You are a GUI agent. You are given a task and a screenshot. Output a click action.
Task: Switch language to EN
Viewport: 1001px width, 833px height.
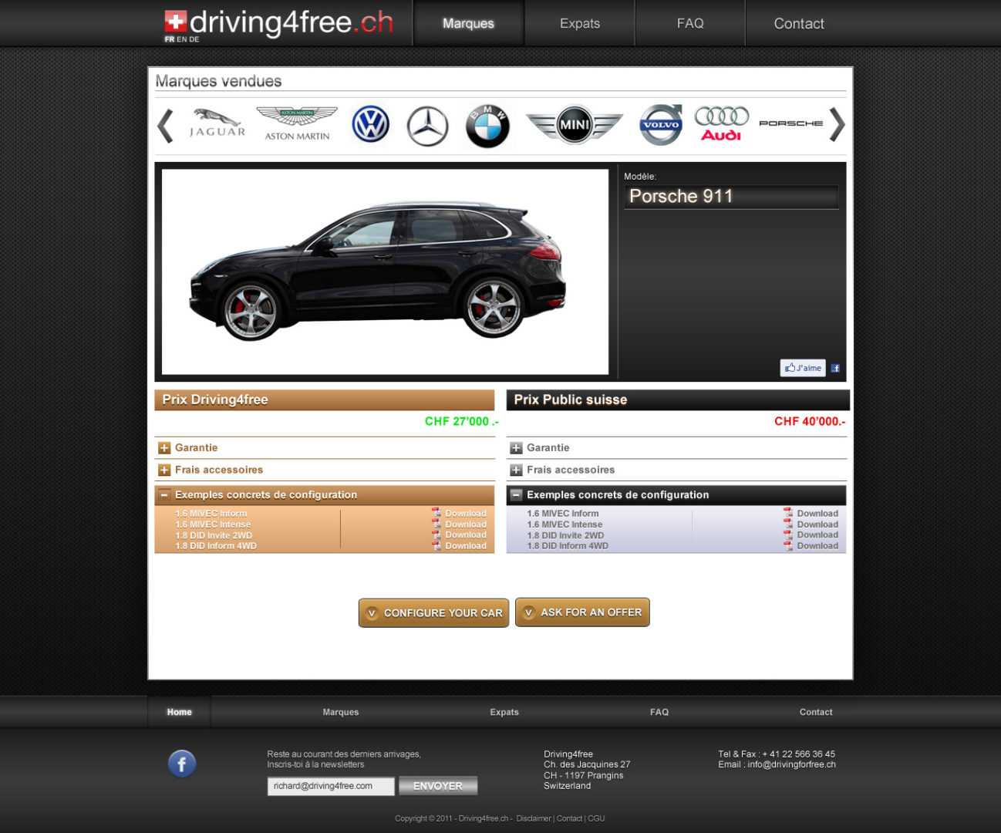point(182,39)
